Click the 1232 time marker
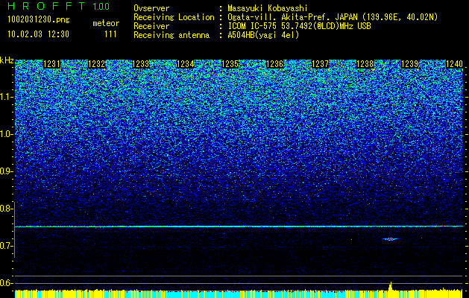This screenshot has height=298, width=469. point(97,64)
